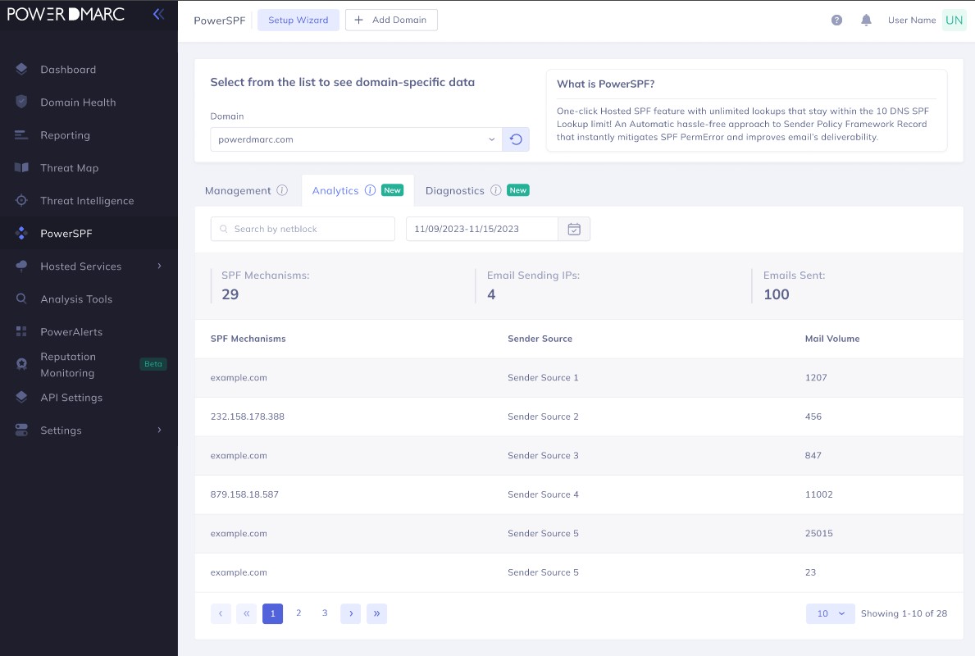Click the Analysis Tools magnifier icon
975x656 pixels.
click(21, 298)
